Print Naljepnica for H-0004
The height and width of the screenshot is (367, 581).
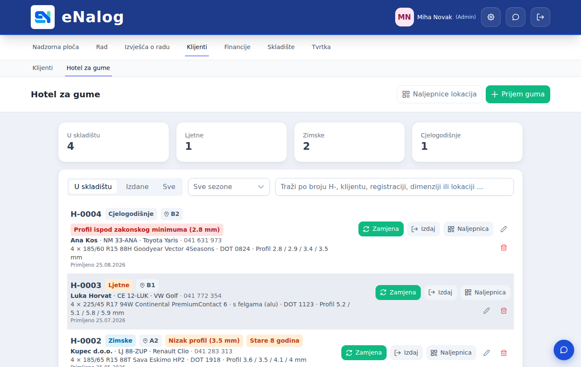(468, 229)
